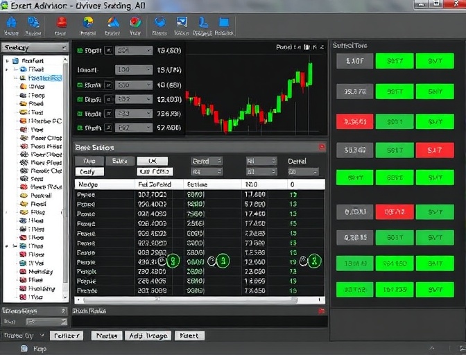This screenshot has width=466, height=355.
Task: Click the red icon in the top toolbar
Action: point(60,24)
